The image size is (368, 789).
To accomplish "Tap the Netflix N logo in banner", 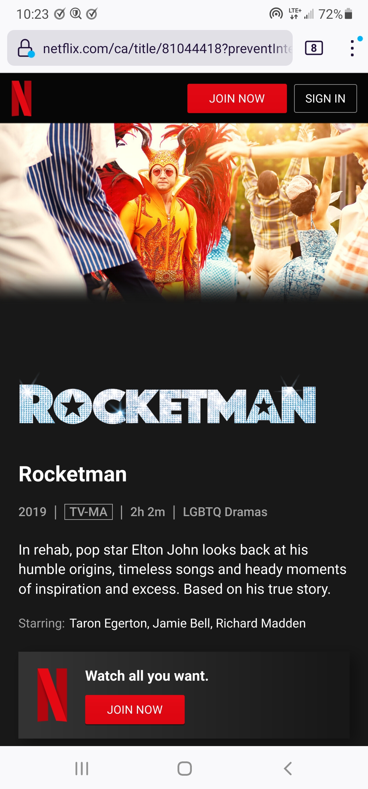I will (x=52, y=695).
